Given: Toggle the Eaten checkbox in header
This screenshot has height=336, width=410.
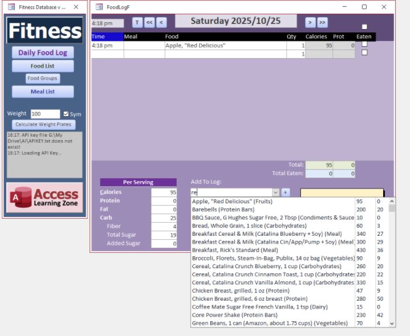Looking at the screenshot, I should [364, 27].
